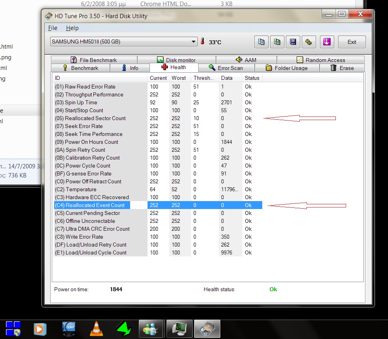Click the copy info to clipboard icon

click(261, 42)
